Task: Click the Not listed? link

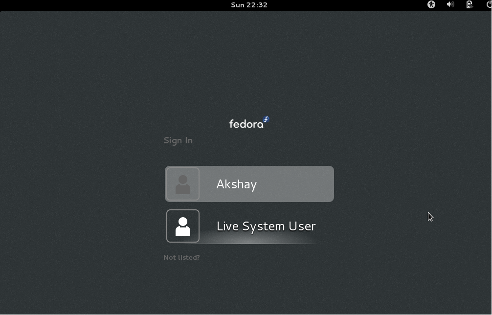Action: coord(181,257)
